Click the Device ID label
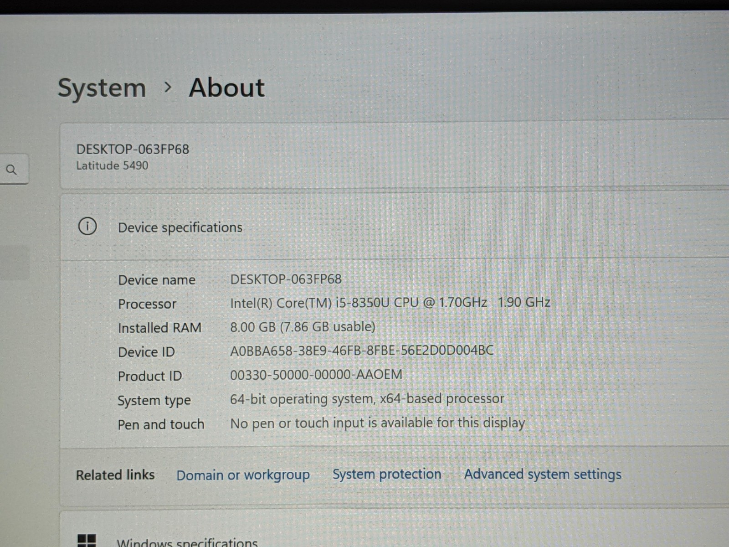 [146, 352]
